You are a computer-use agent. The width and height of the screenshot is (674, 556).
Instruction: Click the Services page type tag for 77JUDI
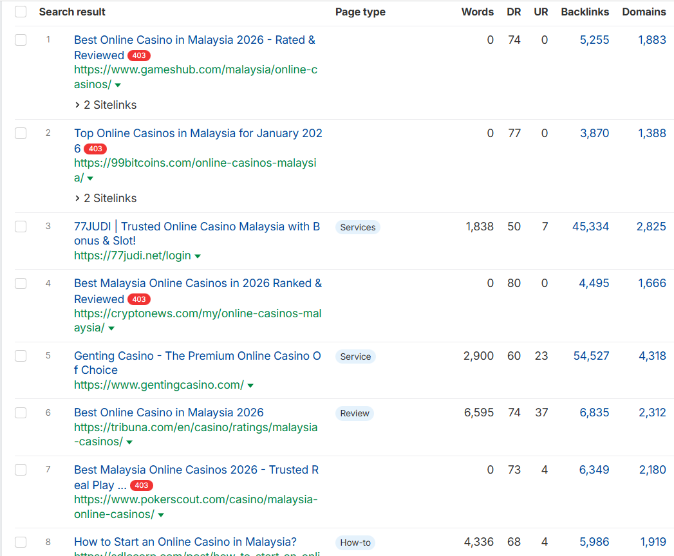point(358,227)
